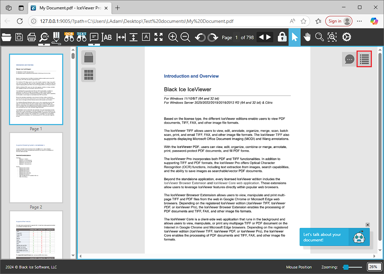
Task: Open OCR search binoculars tool
Action: coord(69,37)
